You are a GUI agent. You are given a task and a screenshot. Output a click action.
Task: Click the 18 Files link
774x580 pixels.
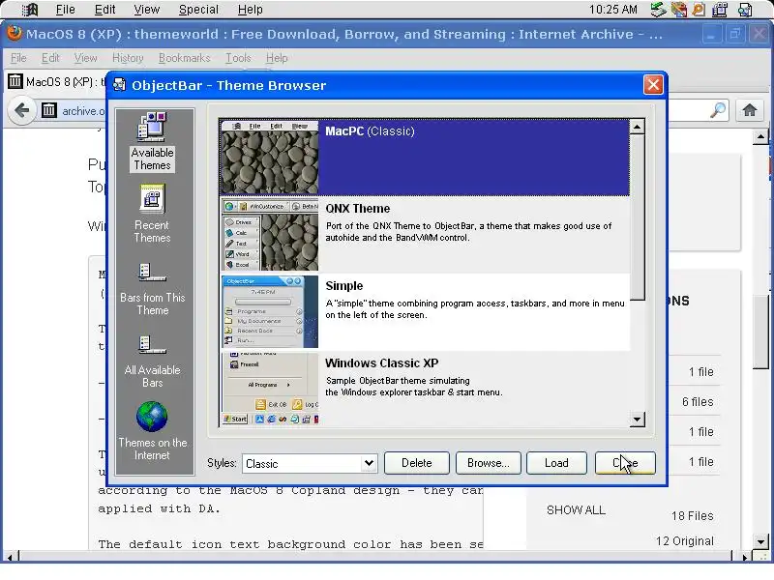click(x=692, y=516)
